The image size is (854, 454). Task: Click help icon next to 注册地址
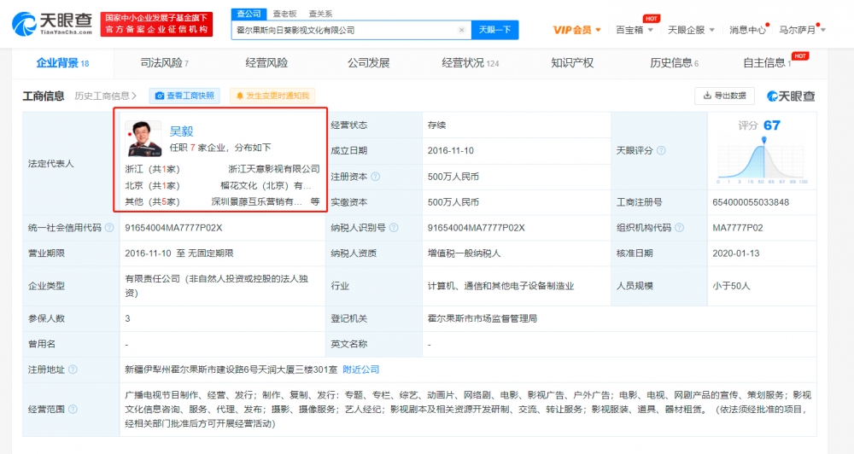tap(73, 369)
